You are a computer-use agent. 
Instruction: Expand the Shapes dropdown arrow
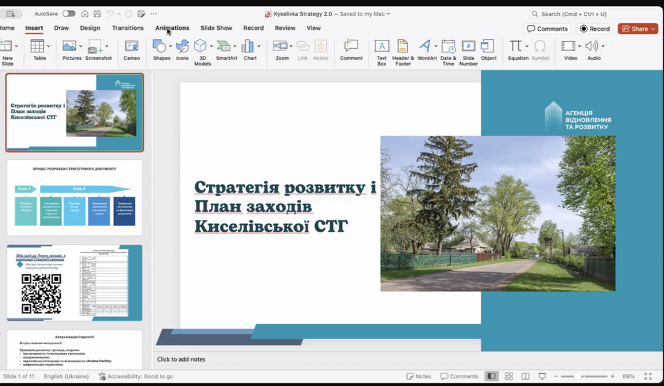pos(170,46)
